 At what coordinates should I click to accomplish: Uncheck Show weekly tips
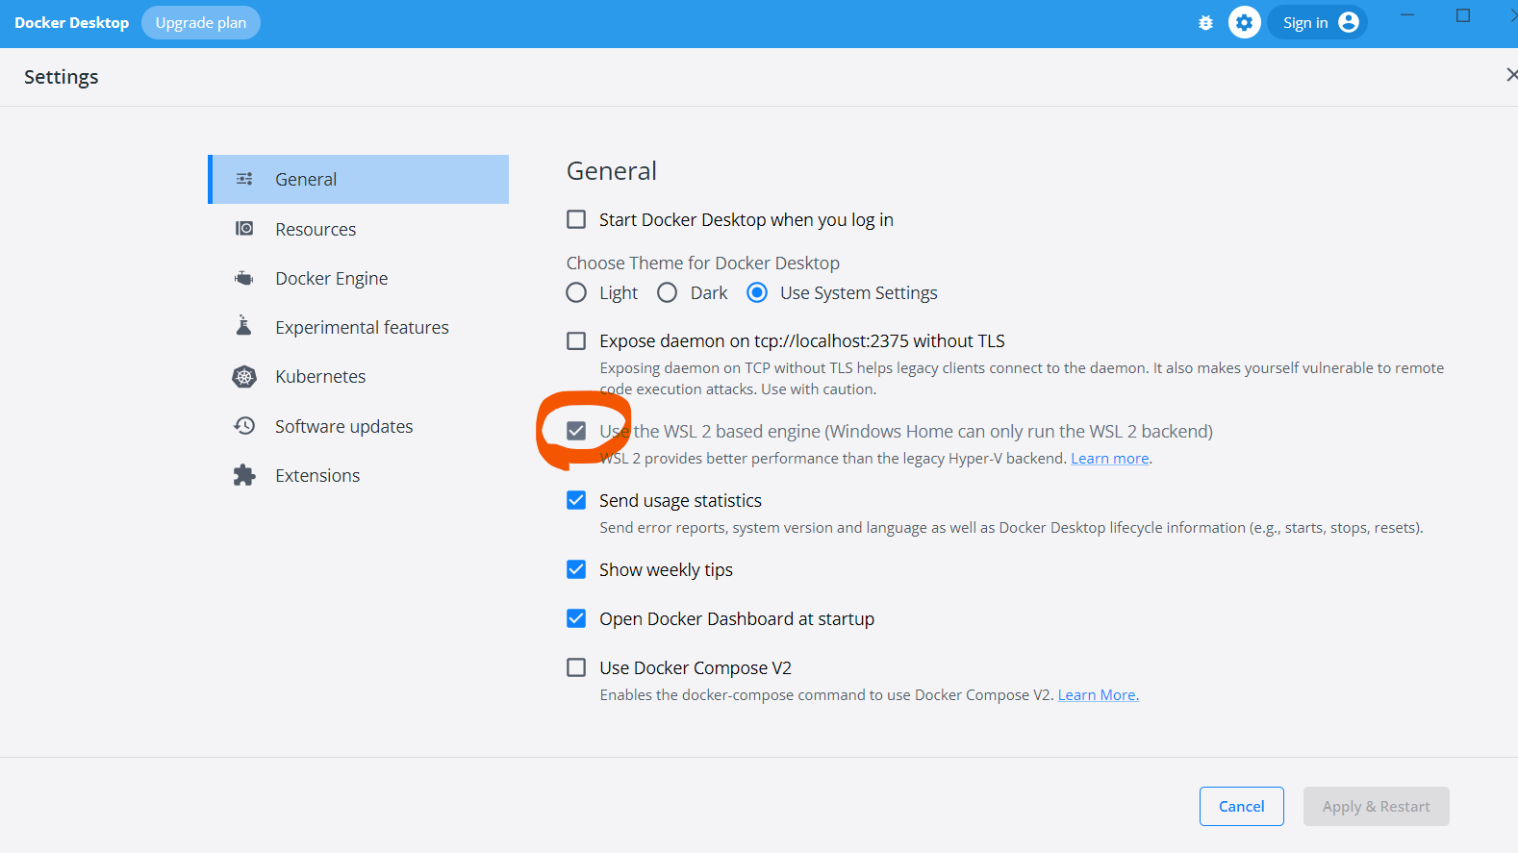[576, 569]
